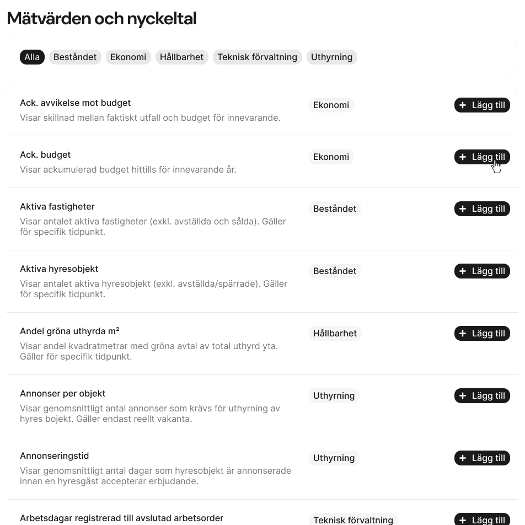Click plus icon for Ack. avvikelse mot budget
The image size is (525, 525).
pyautogui.click(x=463, y=105)
